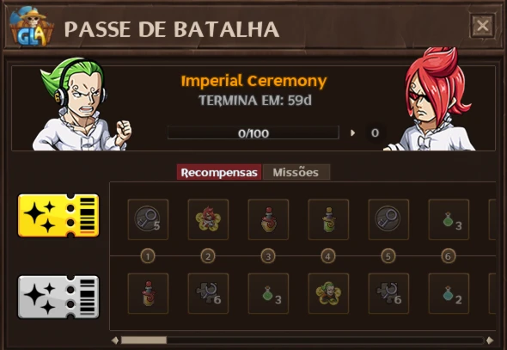Select the free level 3 green flask reward

pyautogui.click(x=268, y=293)
